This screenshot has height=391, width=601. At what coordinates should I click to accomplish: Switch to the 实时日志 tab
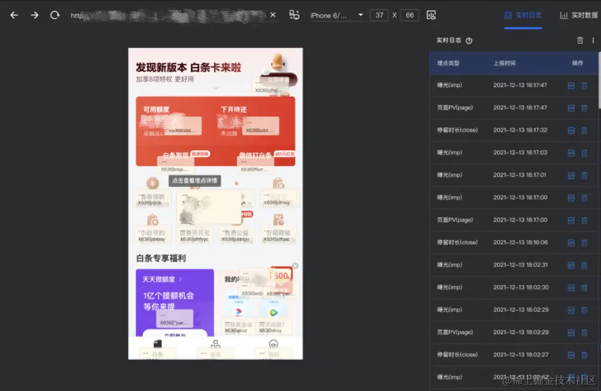tap(523, 15)
